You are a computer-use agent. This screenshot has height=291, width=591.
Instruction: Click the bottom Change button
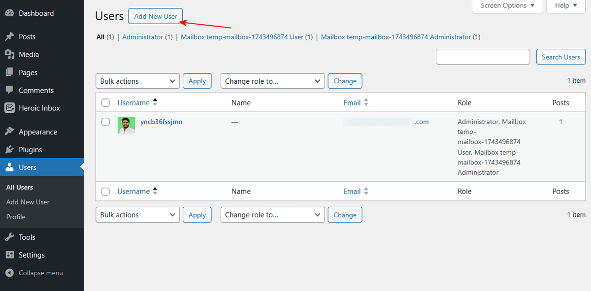tap(345, 215)
